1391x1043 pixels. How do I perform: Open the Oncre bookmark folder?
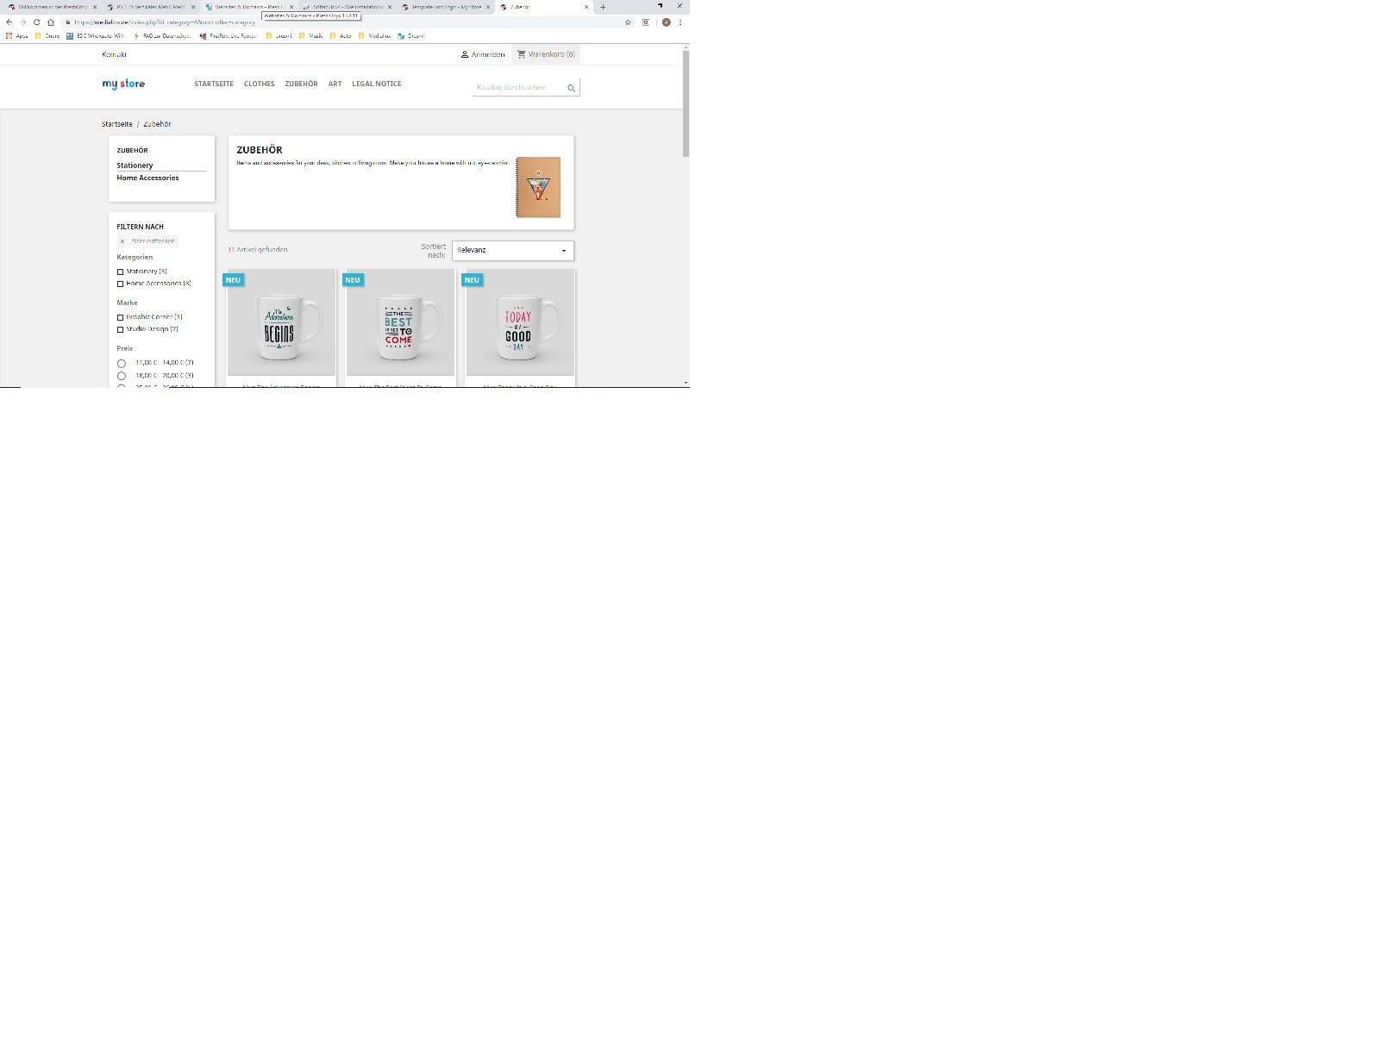(x=47, y=36)
